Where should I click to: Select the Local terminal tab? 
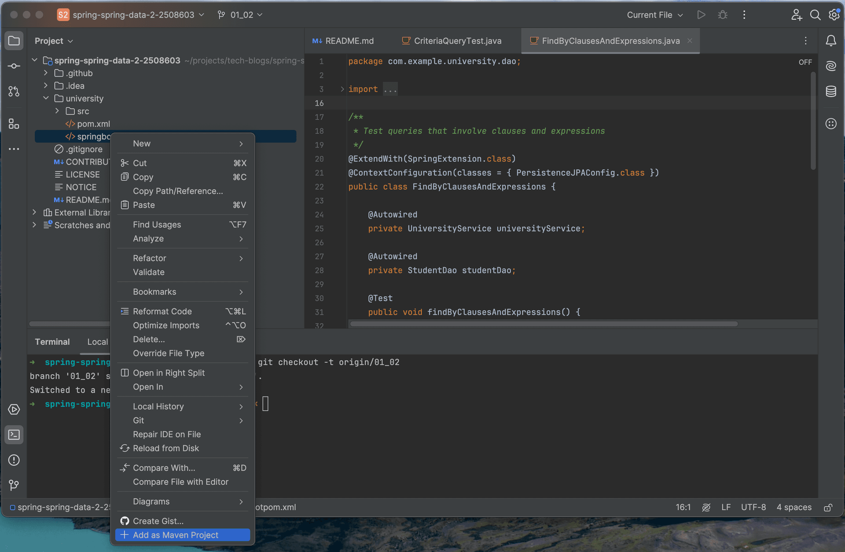[98, 342]
